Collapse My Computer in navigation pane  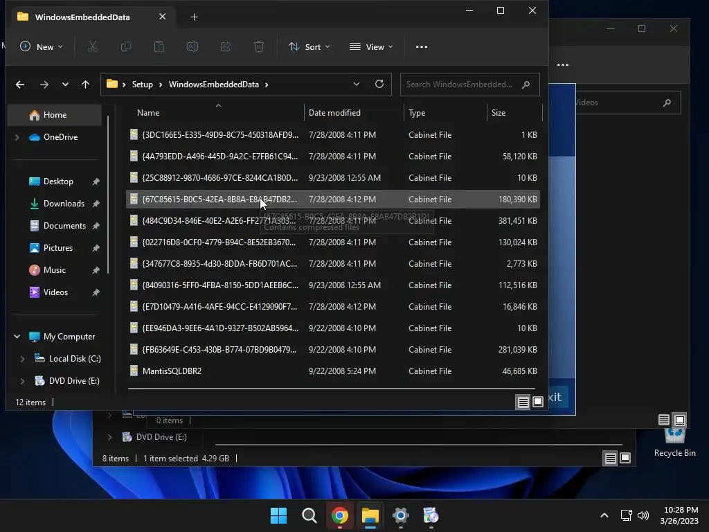coord(17,337)
